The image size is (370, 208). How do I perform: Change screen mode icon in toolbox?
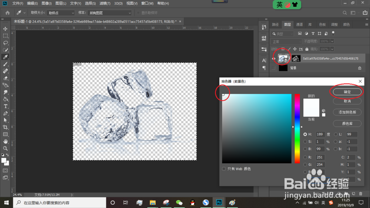(x=5, y=178)
